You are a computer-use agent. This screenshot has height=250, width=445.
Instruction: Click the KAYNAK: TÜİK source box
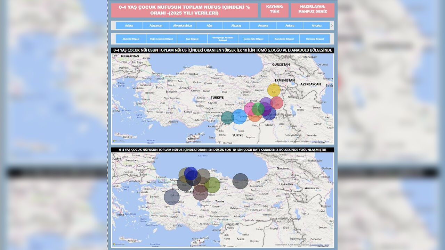point(275,9)
